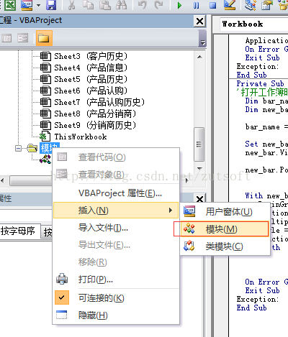Click project tree horizontal scroll right arrow
The width and height of the screenshot is (288, 337).
(x=186, y=180)
